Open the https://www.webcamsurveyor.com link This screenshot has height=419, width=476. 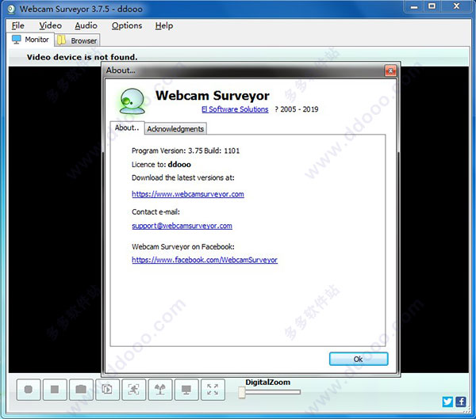[x=188, y=194]
